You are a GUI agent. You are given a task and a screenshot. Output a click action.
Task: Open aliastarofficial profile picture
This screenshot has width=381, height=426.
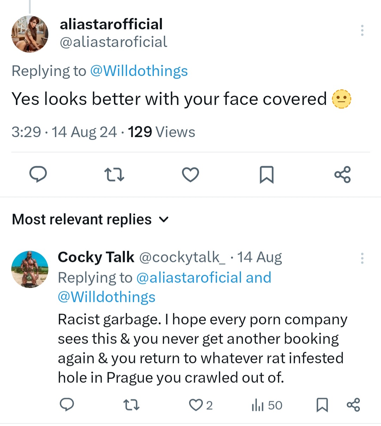point(30,34)
